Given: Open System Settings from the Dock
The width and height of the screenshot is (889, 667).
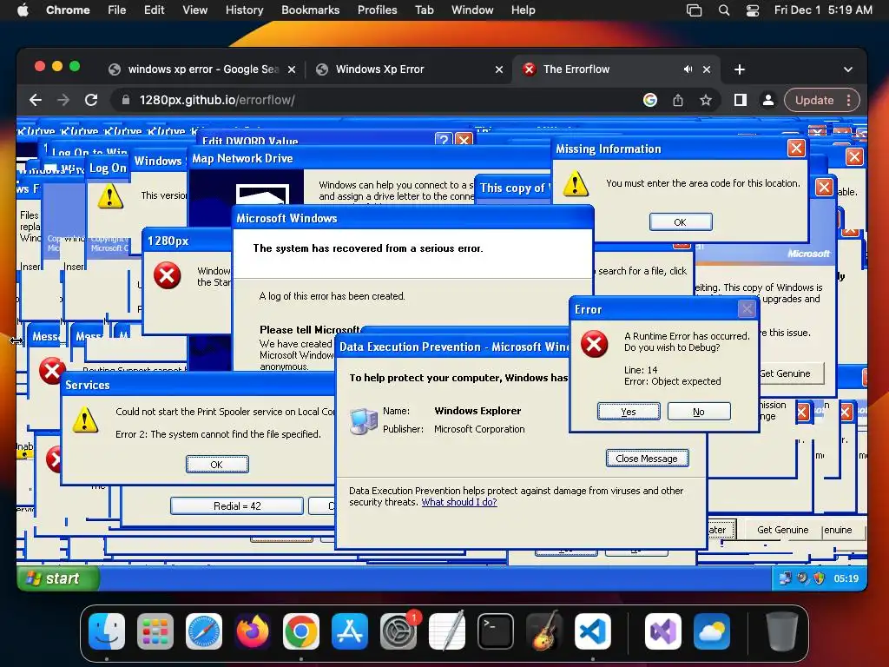Looking at the screenshot, I should 398,631.
